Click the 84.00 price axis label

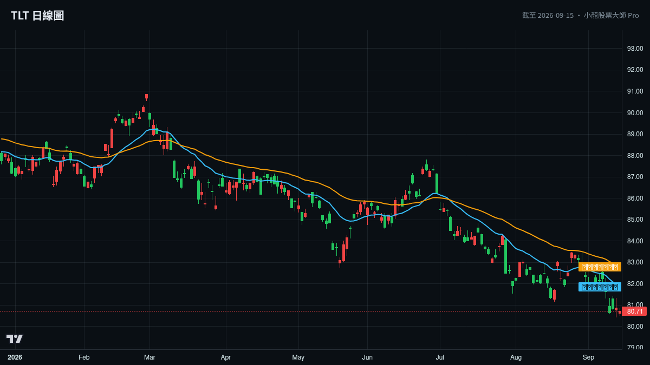[x=635, y=241]
